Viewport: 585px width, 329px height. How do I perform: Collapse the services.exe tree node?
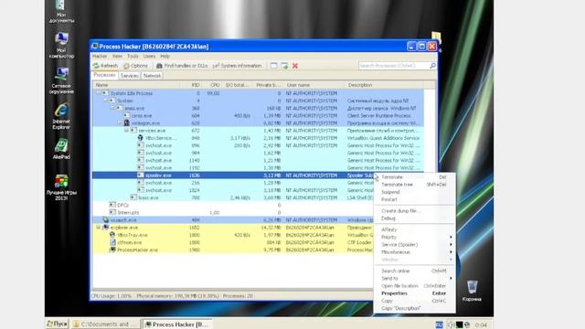click(x=127, y=131)
